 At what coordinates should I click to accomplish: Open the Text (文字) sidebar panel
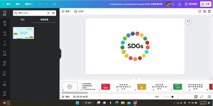[x=5, y=43]
